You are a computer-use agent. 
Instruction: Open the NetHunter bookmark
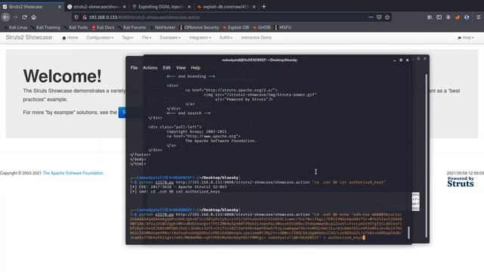(163, 27)
